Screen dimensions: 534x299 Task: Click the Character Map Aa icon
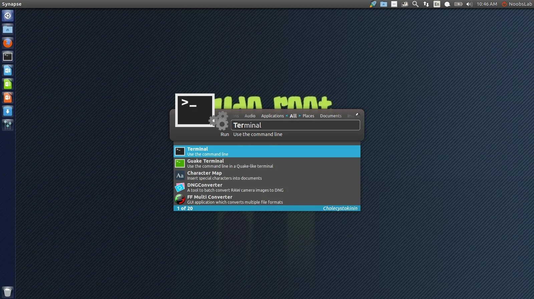[x=180, y=175]
